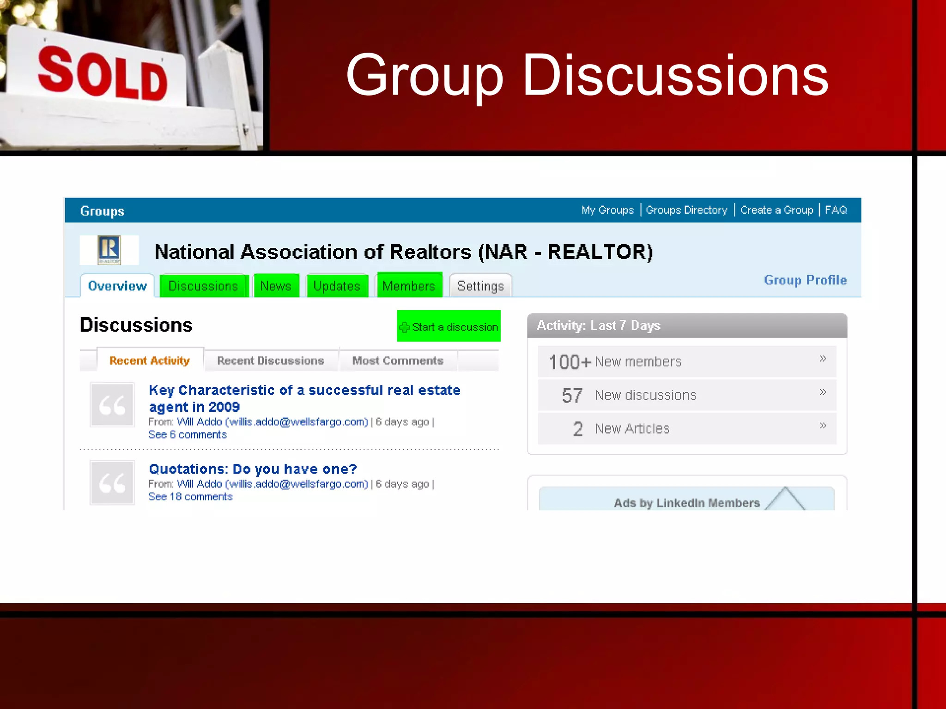Click the SOLD sign photo
Image resolution: width=946 pixels, height=709 pixels.
(x=132, y=75)
